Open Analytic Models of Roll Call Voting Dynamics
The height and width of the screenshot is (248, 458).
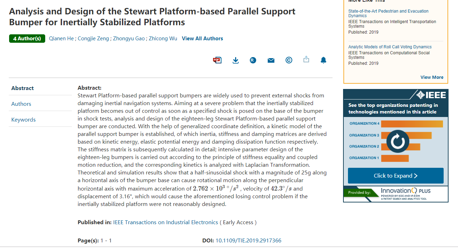pos(390,47)
